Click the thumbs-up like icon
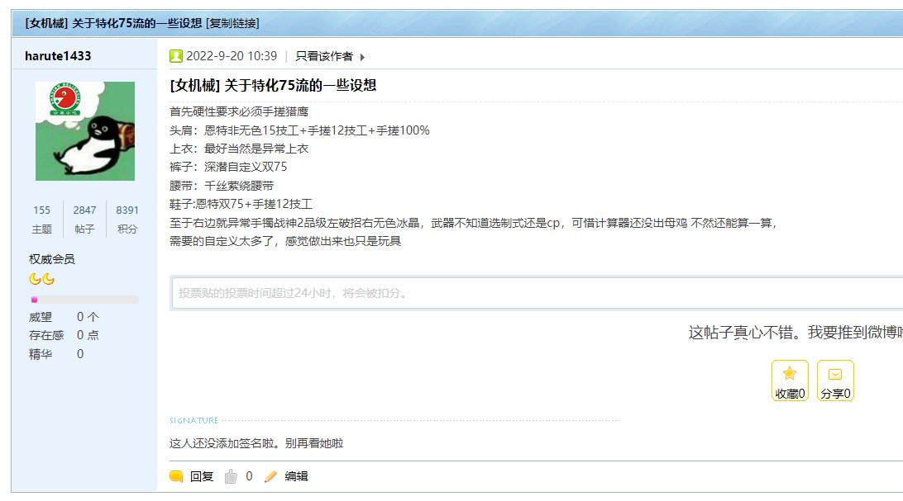 (231, 475)
